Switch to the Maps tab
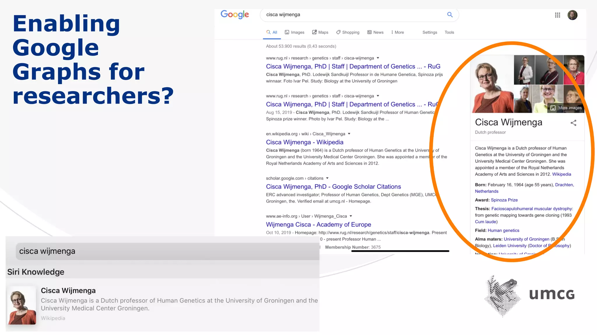Viewport: 597px width, 335px height. pos(320,32)
